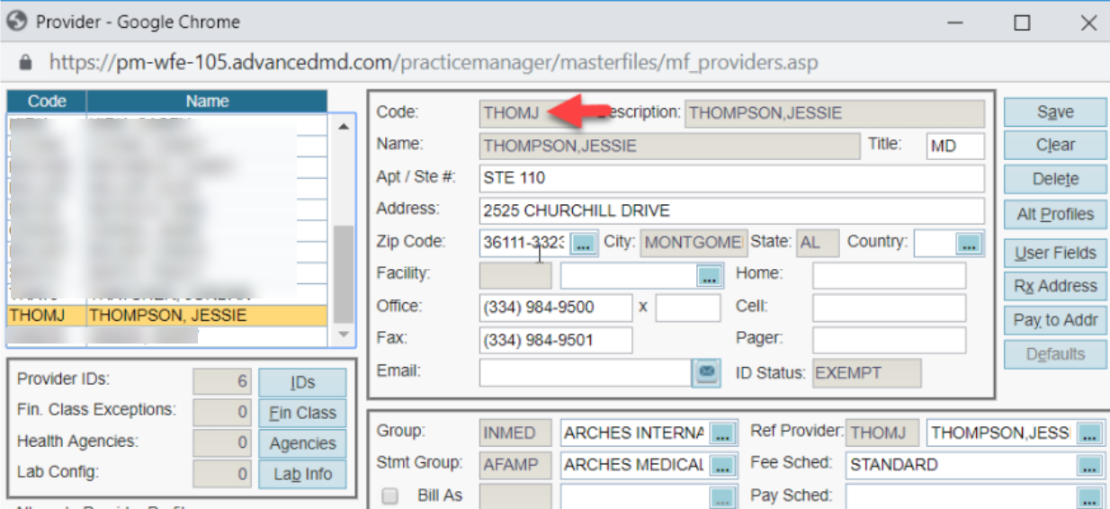Click the Fax number field
This screenshot has width=1110, height=509.
pos(556,340)
